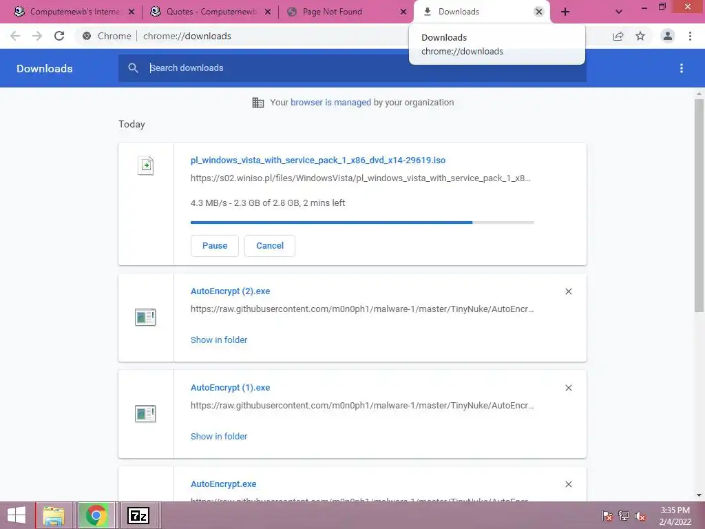Open the AutoEncrypt (1).exe link
705x529 pixels.
[x=230, y=387]
